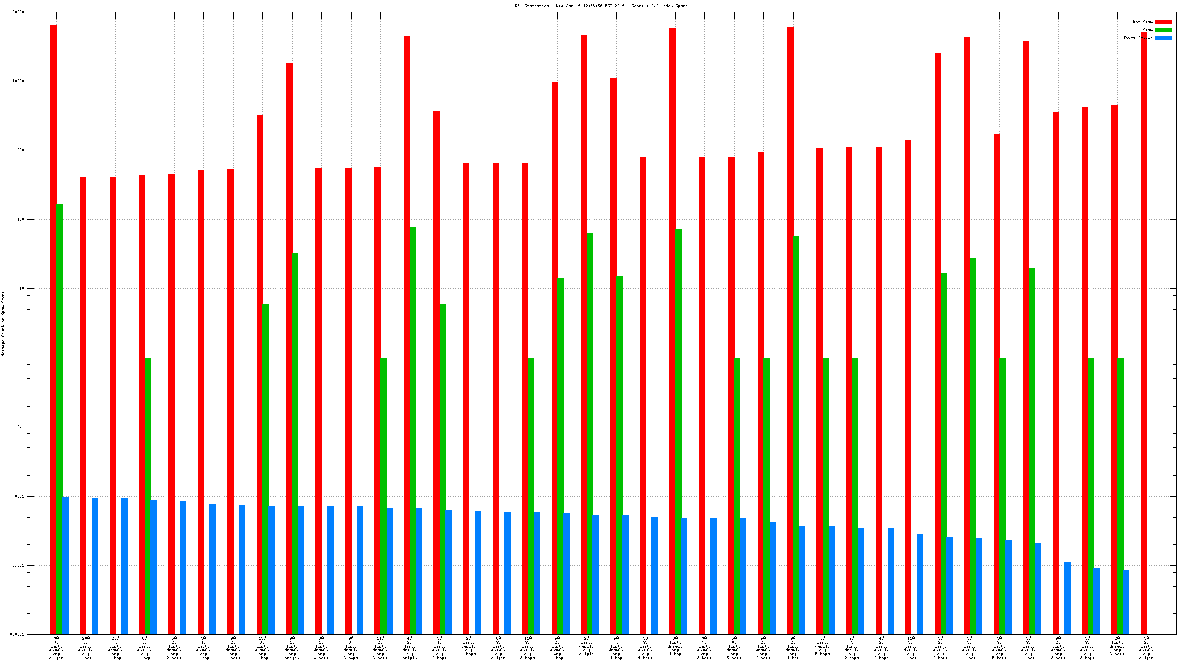Viewport: 1184px width, 666px height.
Task: Click the 100000 y-axis tick label
Action: [17, 12]
